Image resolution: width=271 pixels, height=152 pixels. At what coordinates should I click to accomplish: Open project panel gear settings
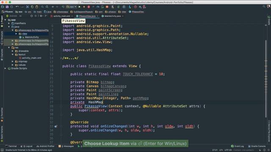[x=41, y=16]
